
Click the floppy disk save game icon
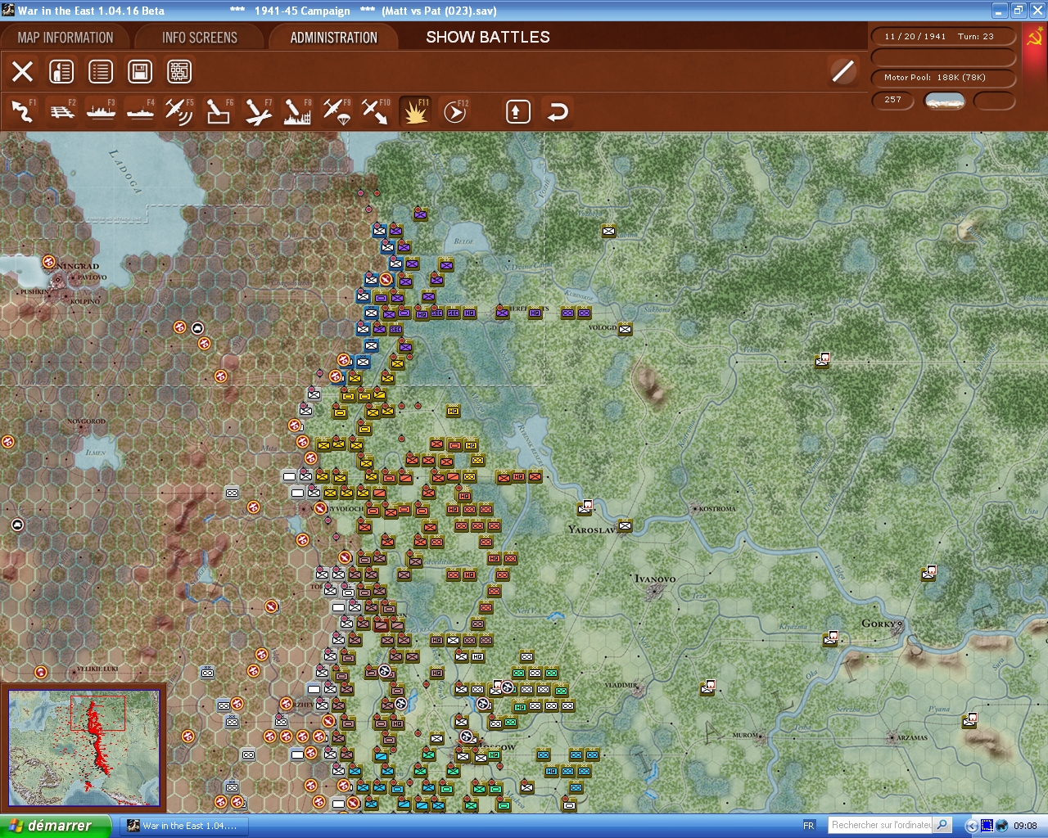click(x=140, y=72)
